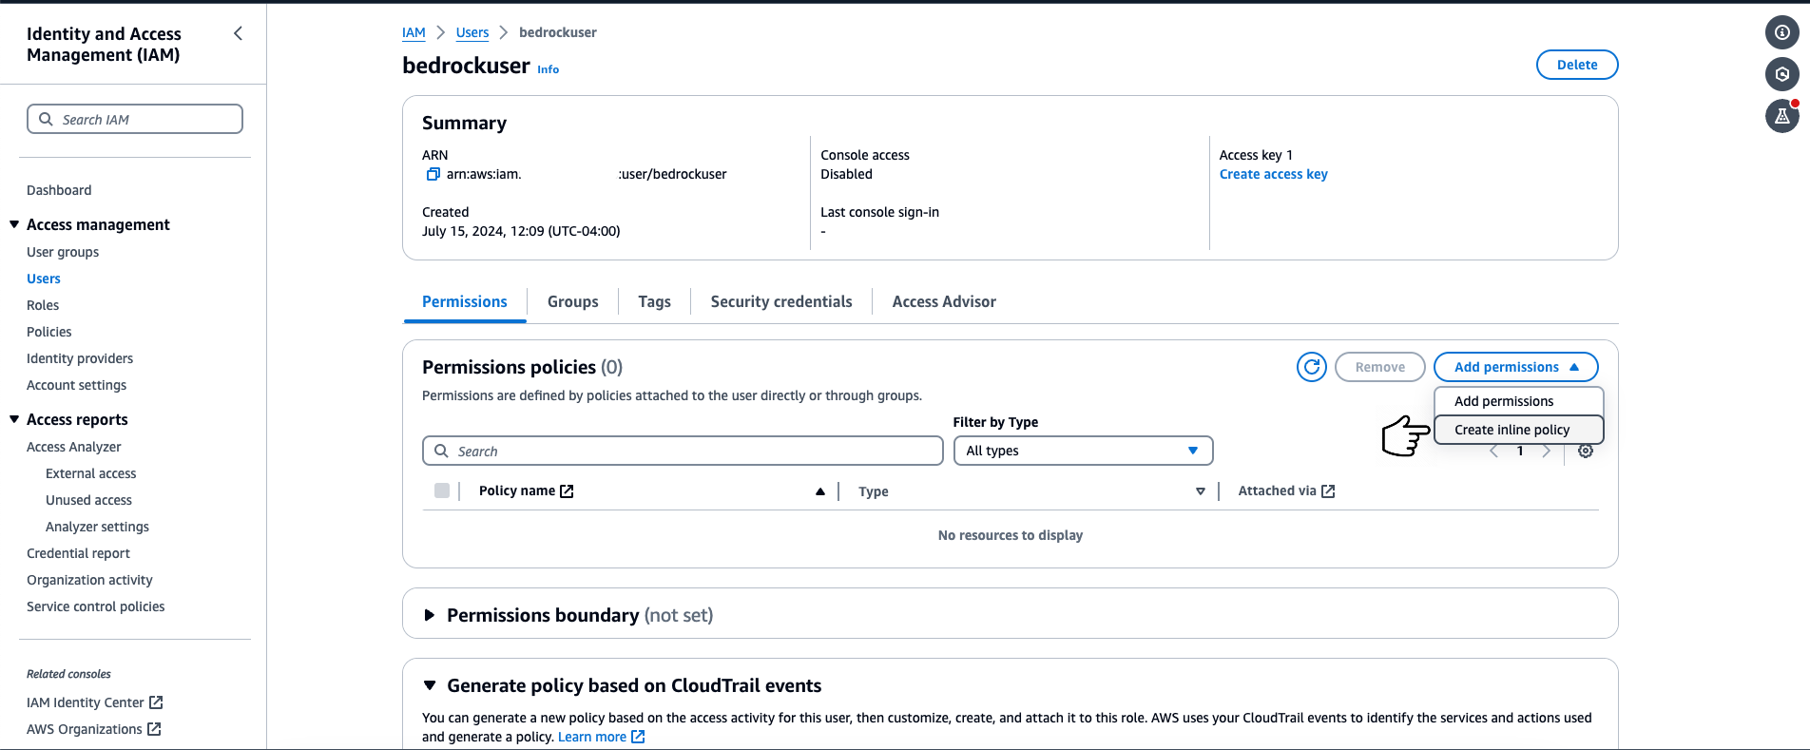This screenshot has height=750, width=1810.
Task: Click the Create access key link
Action: point(1274,174)
